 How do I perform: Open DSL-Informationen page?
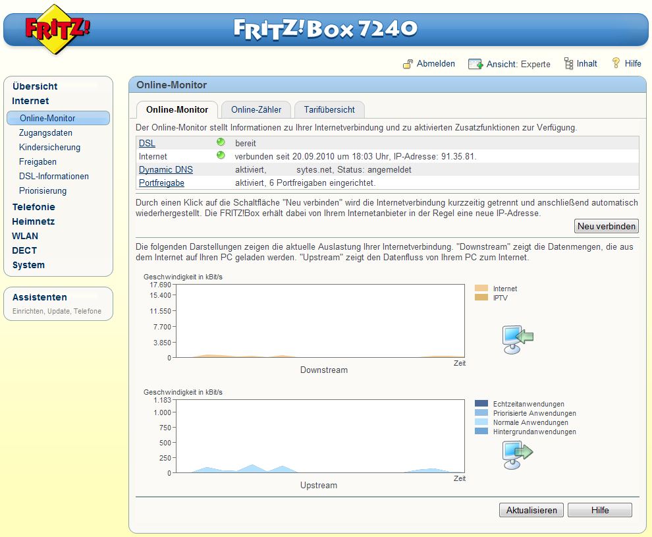click(54, 177)
